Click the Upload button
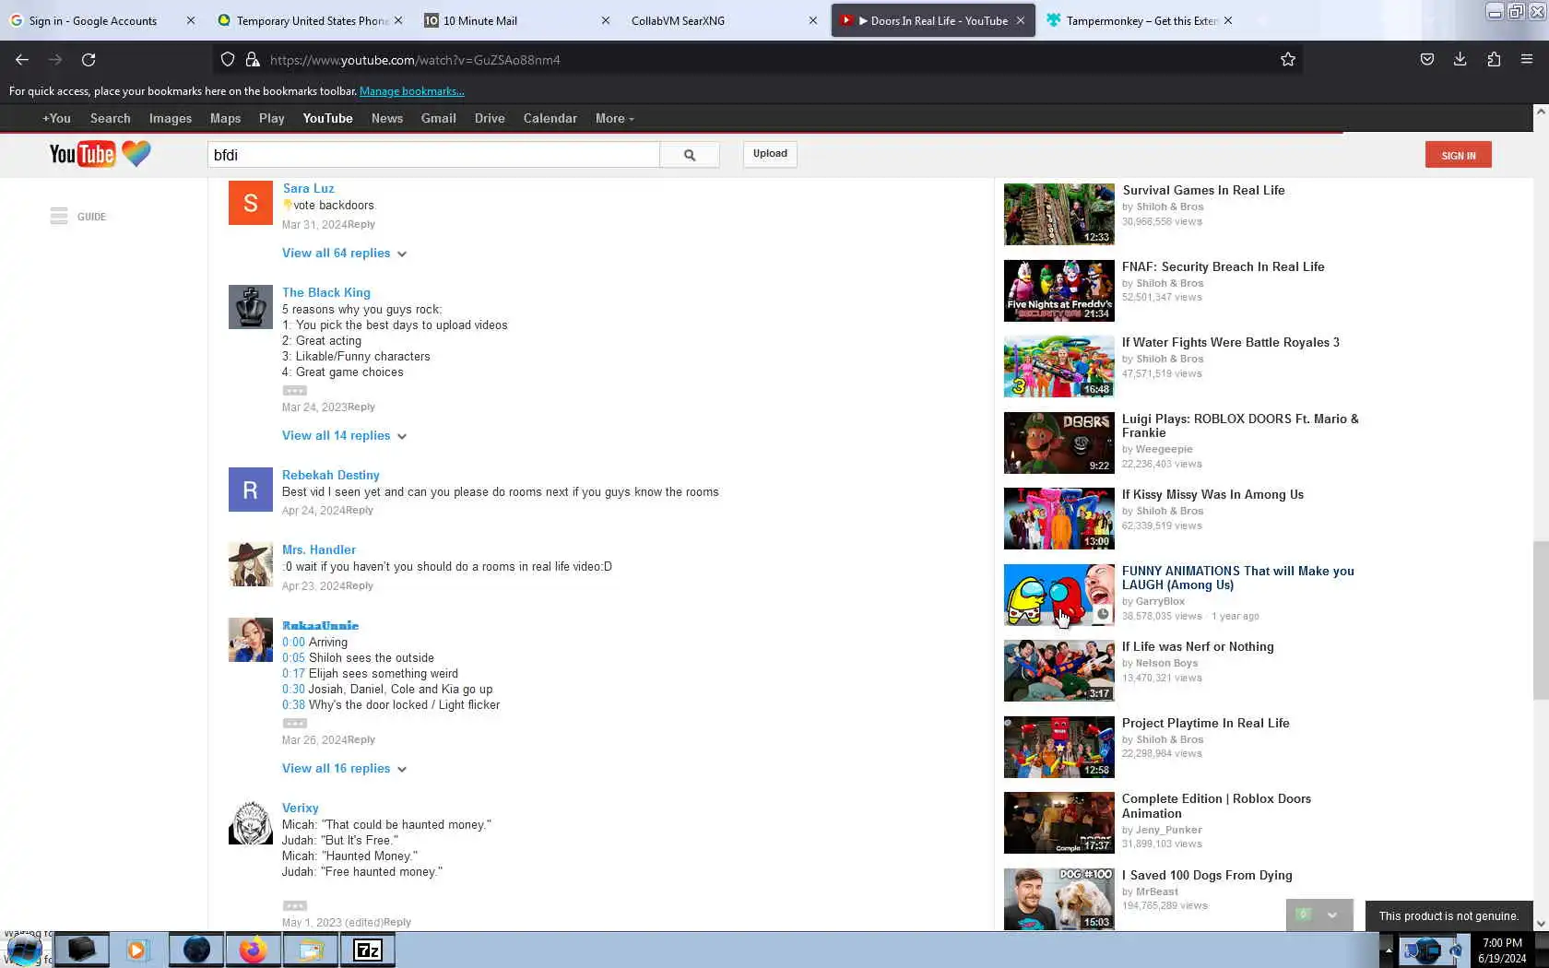The image size is (1549, 968). (770, 154)
